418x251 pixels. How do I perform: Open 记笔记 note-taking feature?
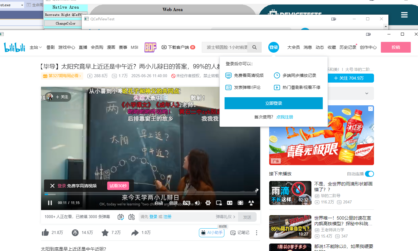click(x=239, y=232)
